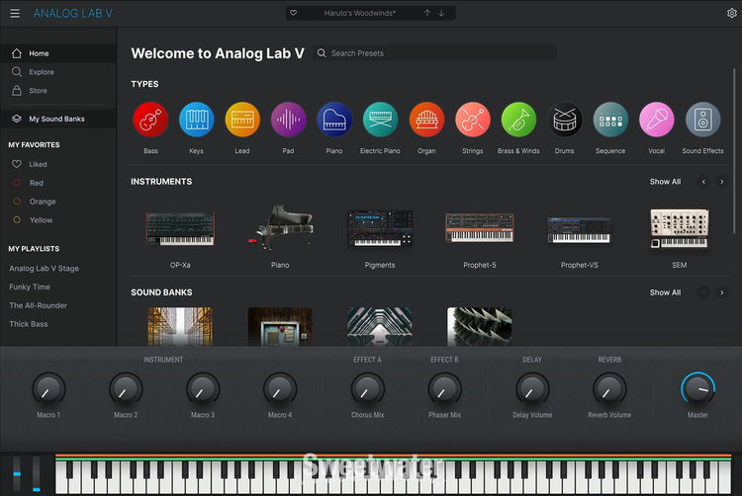
Task: Click the pitch bend strip
Action: click(x=17, y=473)
